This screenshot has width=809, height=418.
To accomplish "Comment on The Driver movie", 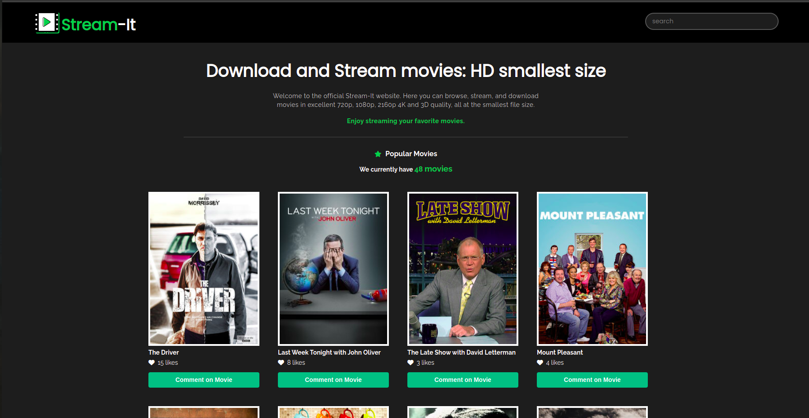I will (204, 380).
